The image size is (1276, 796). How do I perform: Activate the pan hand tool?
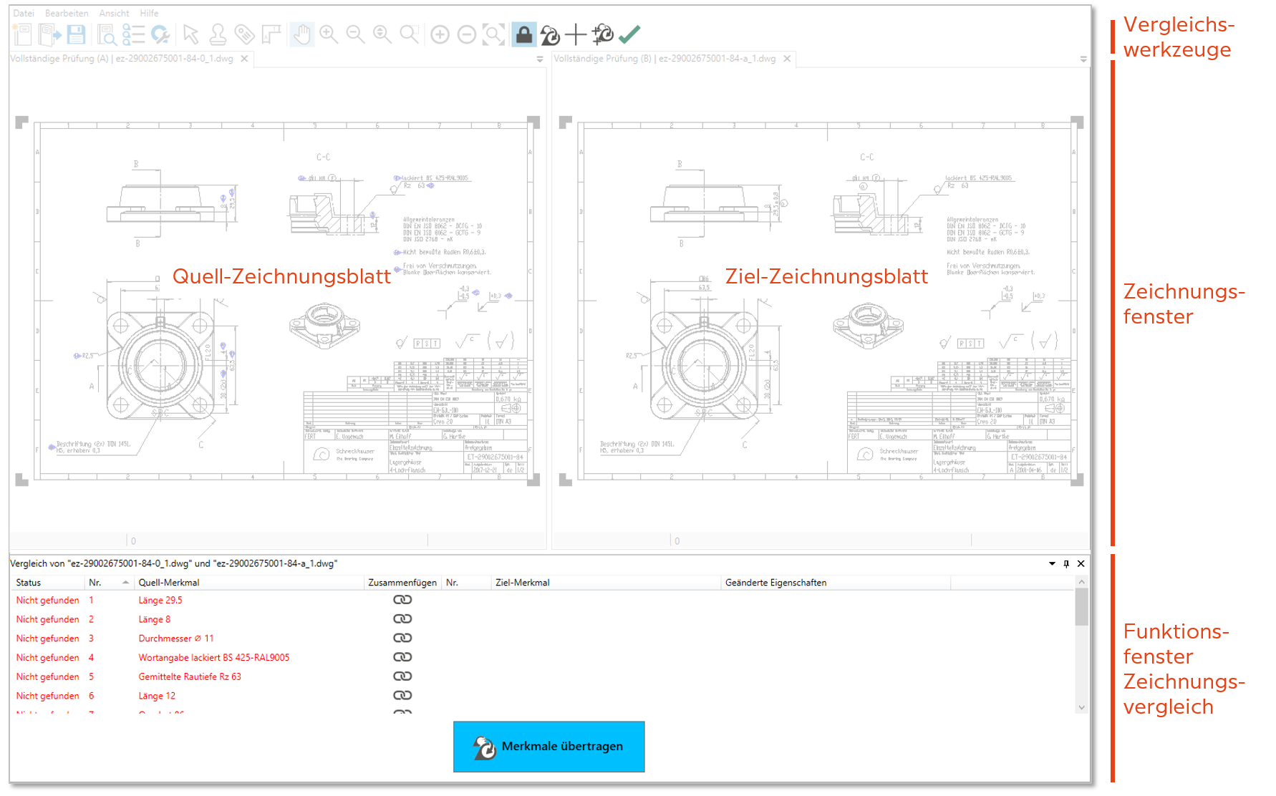point(302,34)
